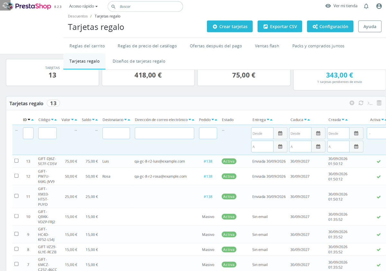Select checkbox for gift card 11
This screenshot has height=271, width=386.
[x=16, y=196]
